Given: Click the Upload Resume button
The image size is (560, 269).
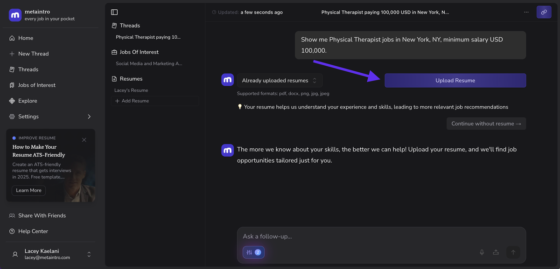Looking at the screenshot, I should tap(455, 81).
